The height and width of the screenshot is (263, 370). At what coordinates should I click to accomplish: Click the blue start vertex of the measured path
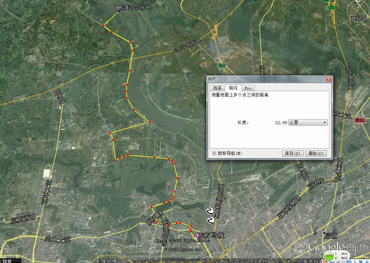pos(119,11)
